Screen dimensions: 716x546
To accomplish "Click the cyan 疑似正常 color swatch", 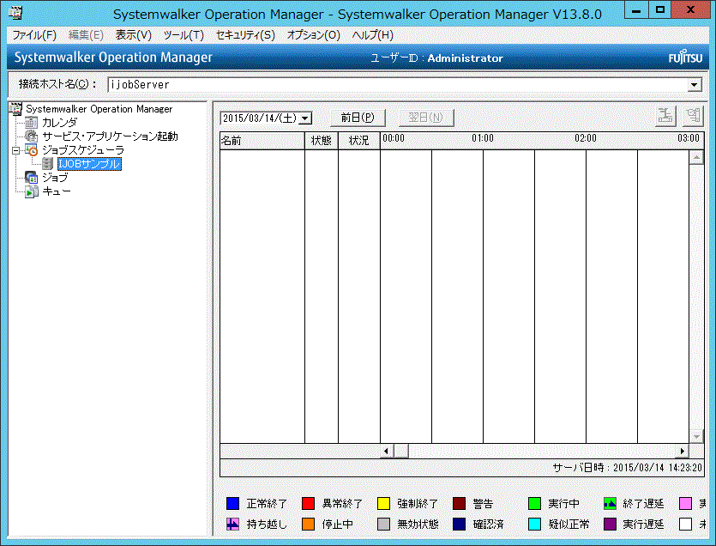I will pos(534,524).
